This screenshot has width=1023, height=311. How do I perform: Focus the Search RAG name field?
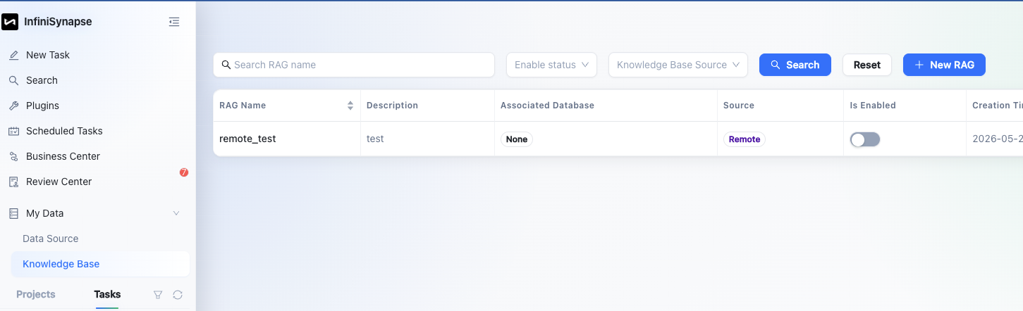pyautogui.click(x=354, y=65)
